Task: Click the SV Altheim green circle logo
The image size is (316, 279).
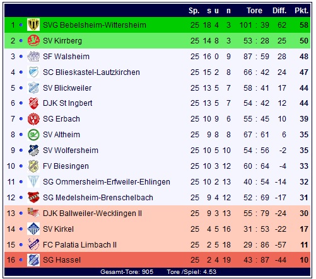Action: [33, 135]
